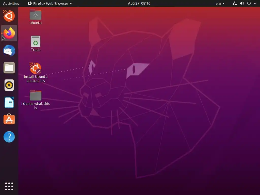Viewport: 260px width, 195px height.
Task: Open the Help icon in the dock
Action: pyautogui.click(x=9, y=137)
